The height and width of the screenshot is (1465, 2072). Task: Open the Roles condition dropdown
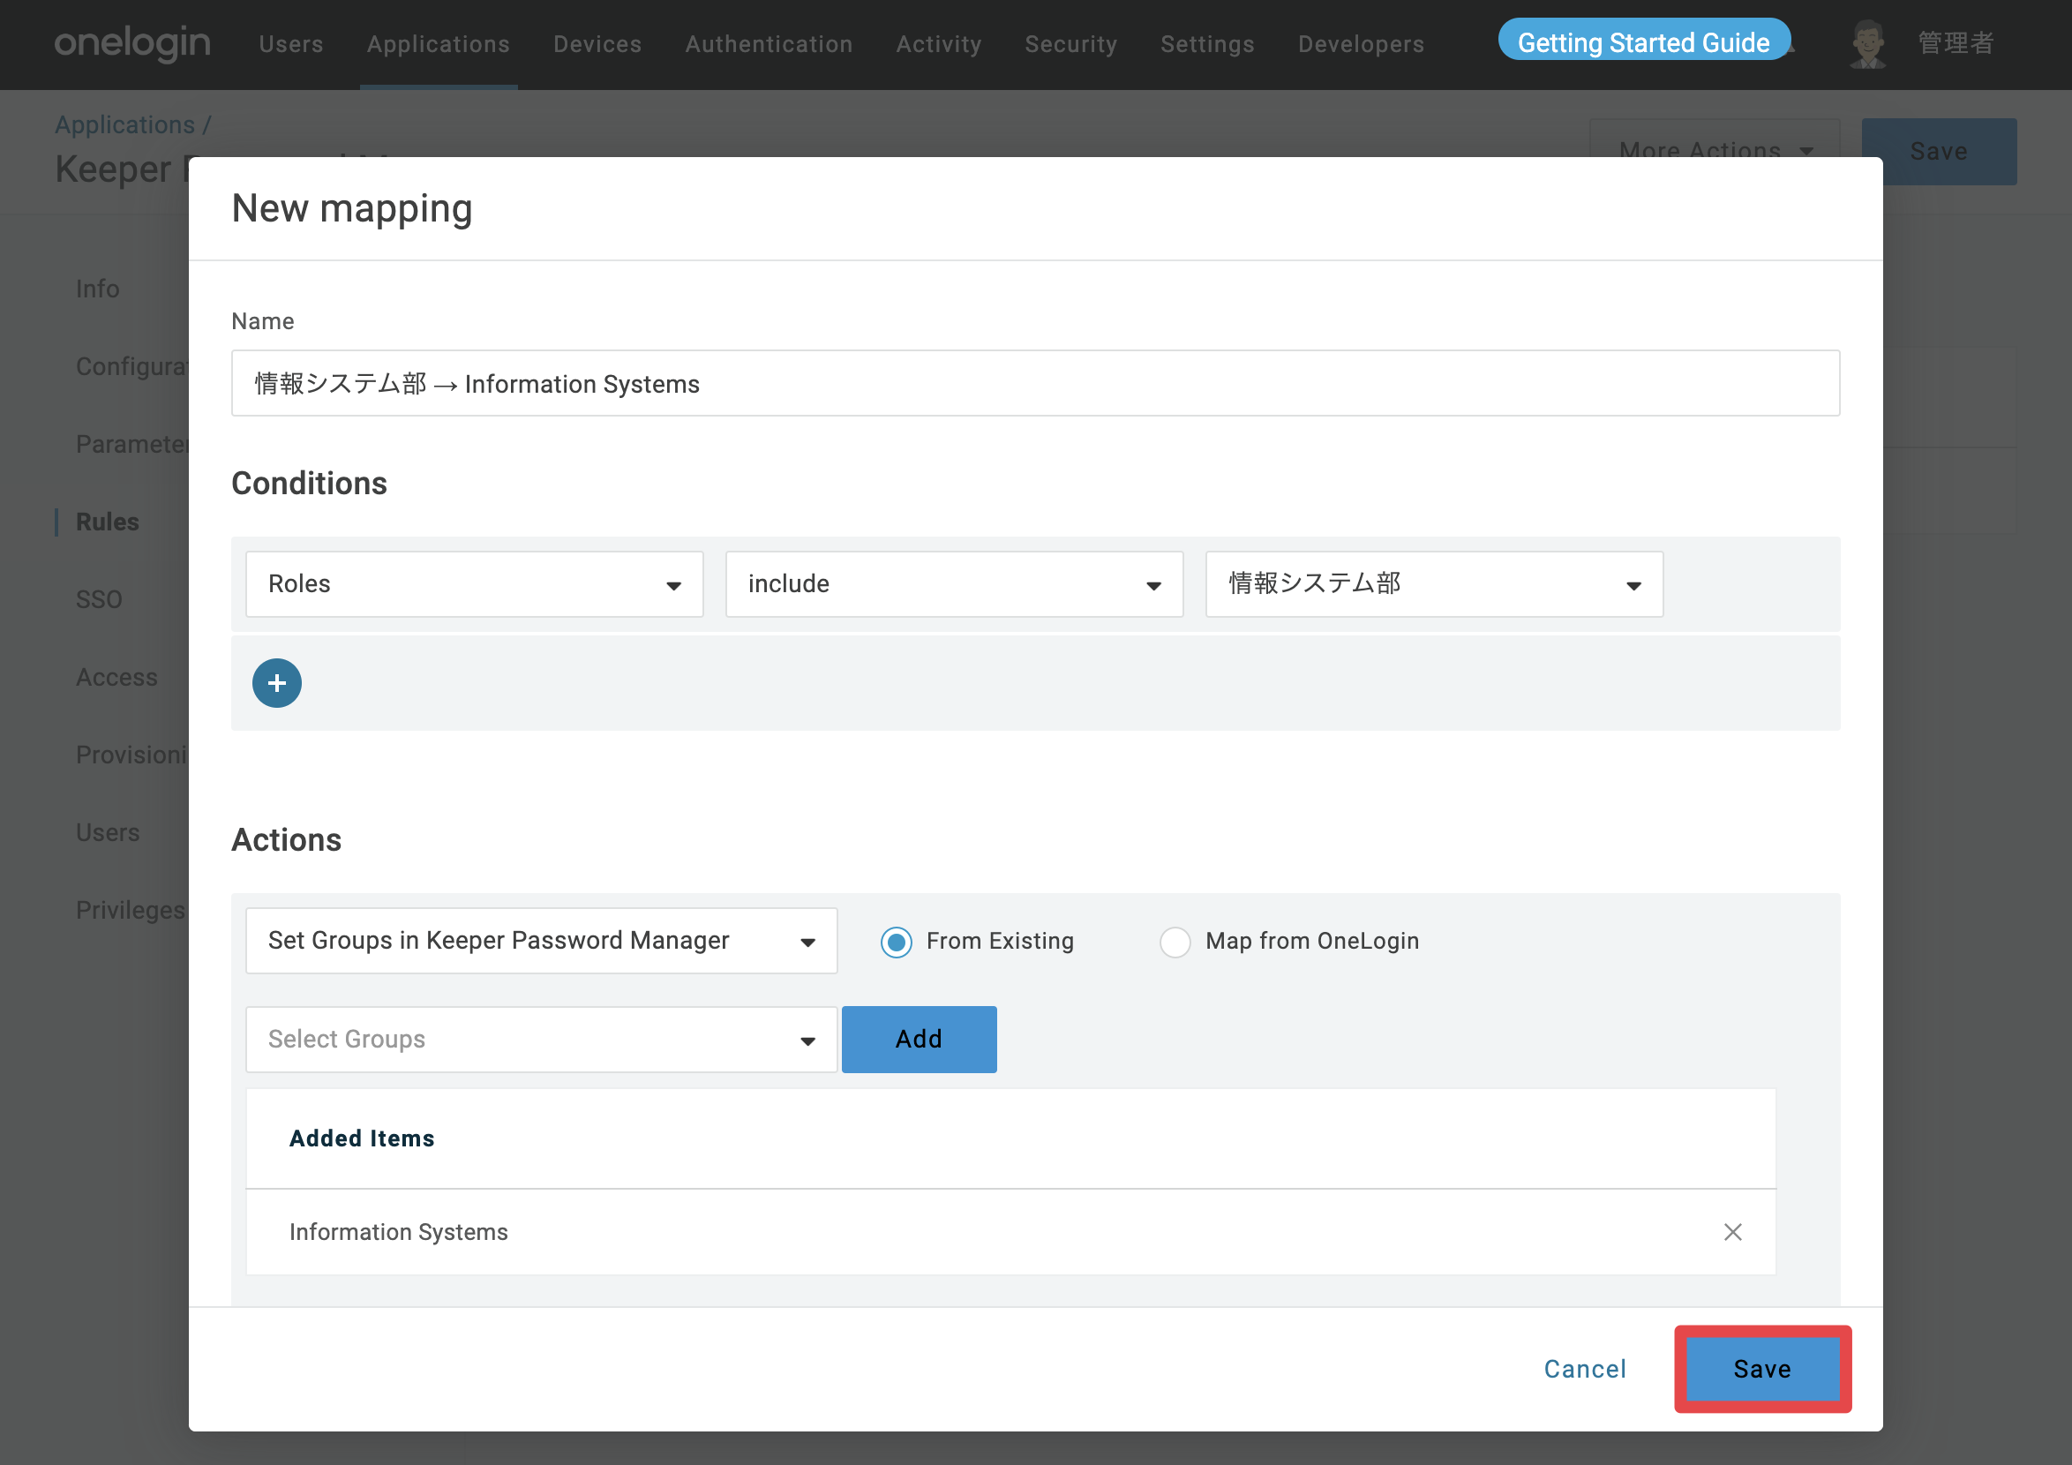pos(474,584)
